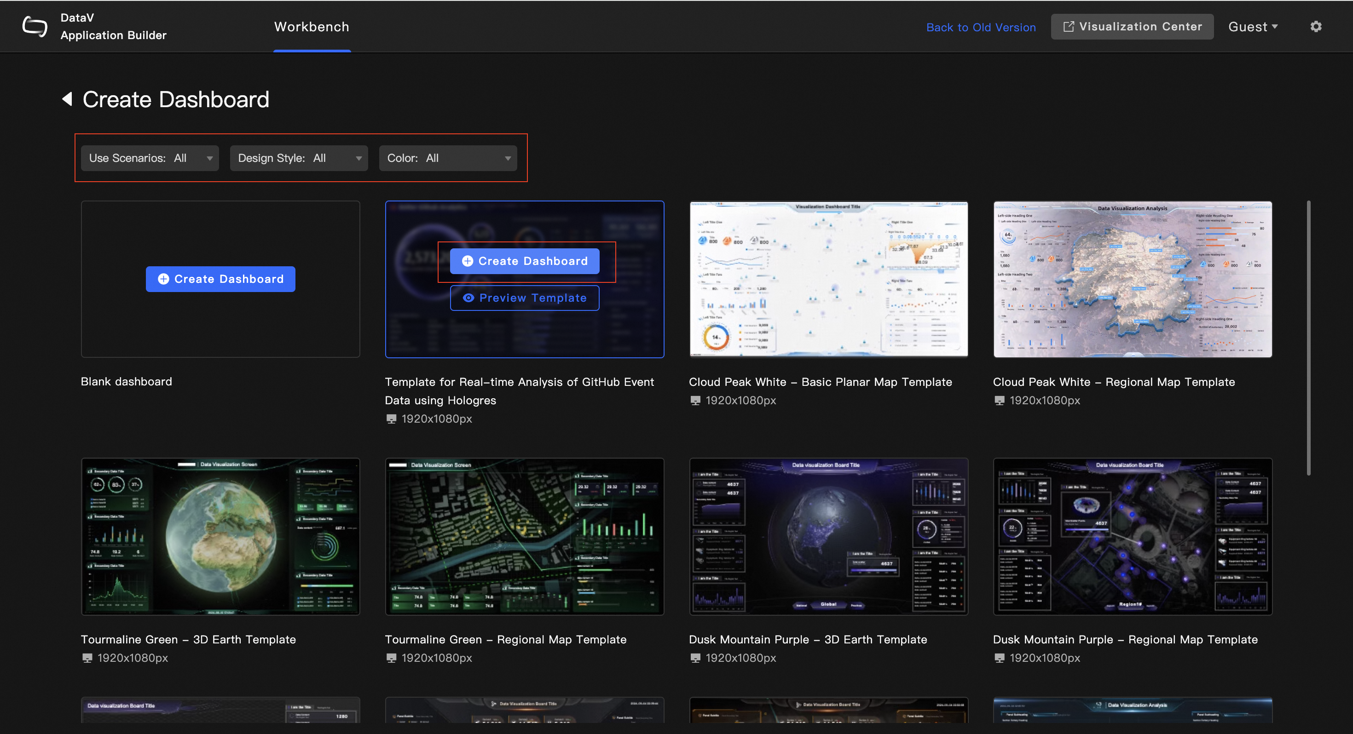Image resolution: width=1353 pixels, height=734 pixels.
Task: Select Dusk Mountain Purple 3D Earth thumbnail
Action: tap(828, 537)
